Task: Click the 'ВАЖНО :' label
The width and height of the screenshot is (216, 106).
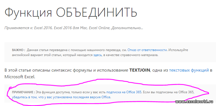Action: click(x=18, y=50)
